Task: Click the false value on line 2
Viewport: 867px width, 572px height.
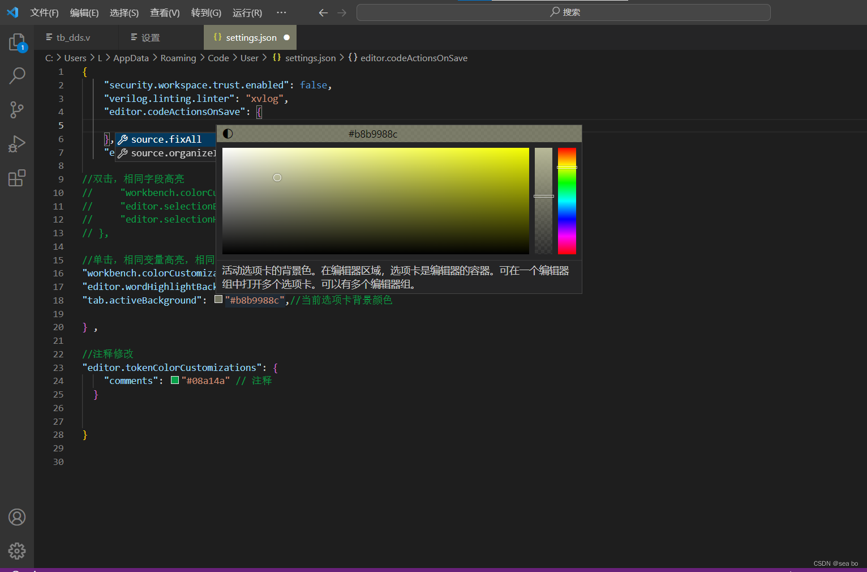Action: coord(314,85)
